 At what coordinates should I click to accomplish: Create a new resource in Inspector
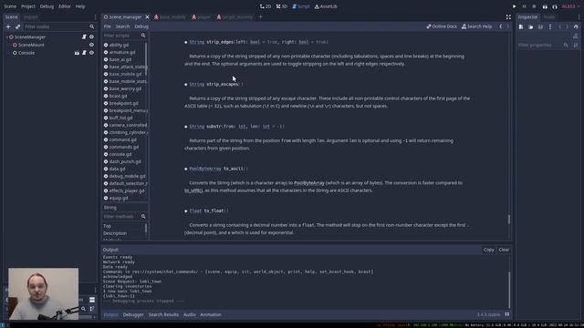click(x=521, y=26)
